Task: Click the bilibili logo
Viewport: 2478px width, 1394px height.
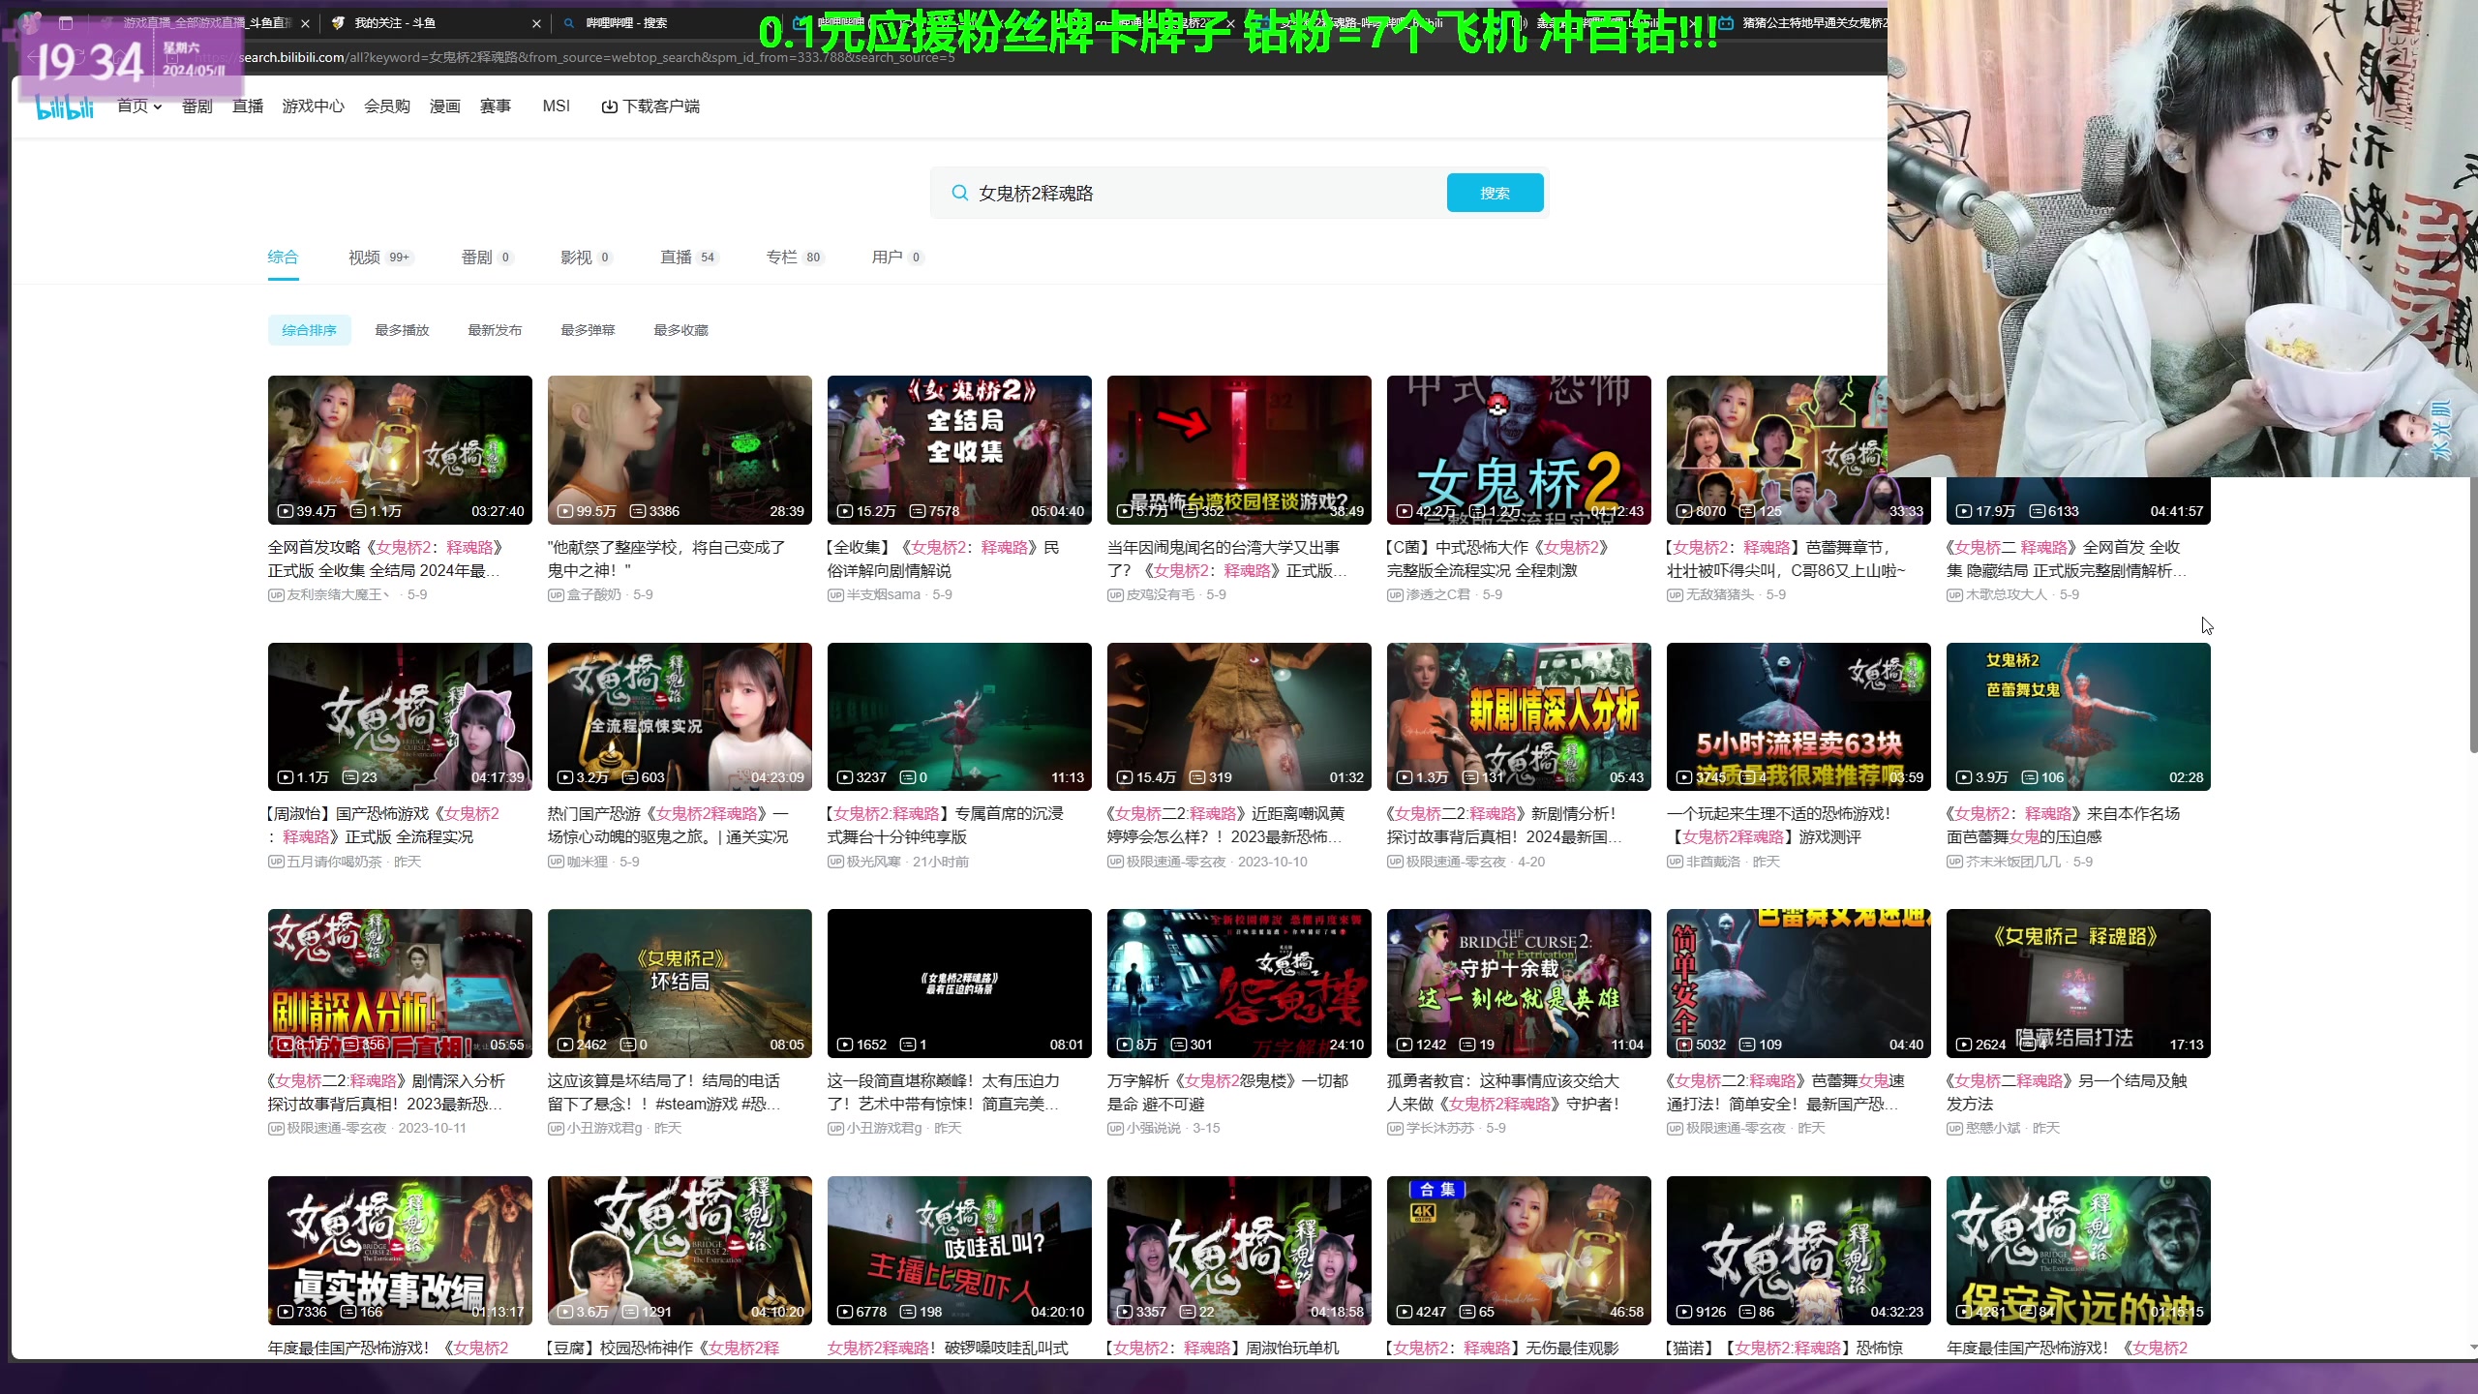Action: point(65,107)
